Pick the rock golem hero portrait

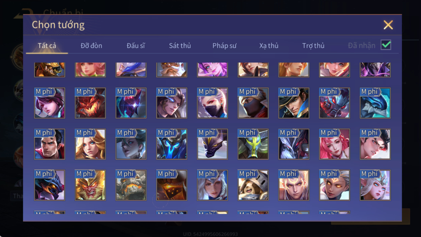point(131,185)
